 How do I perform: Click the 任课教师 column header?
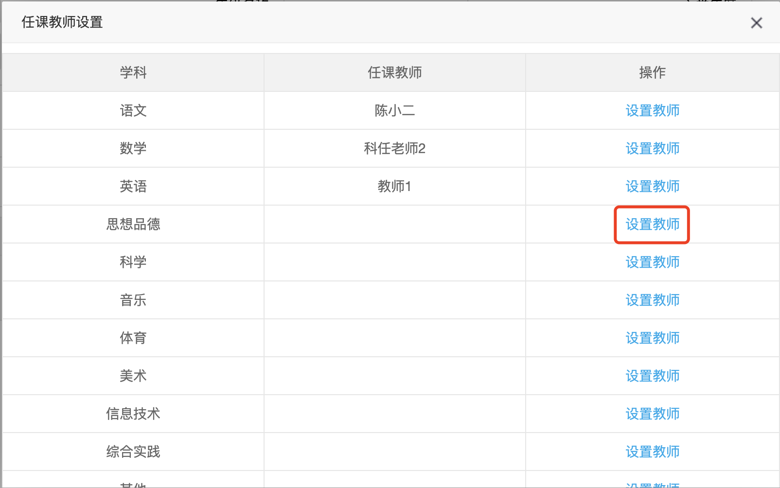pyautogui.click(x=394, y=73)
